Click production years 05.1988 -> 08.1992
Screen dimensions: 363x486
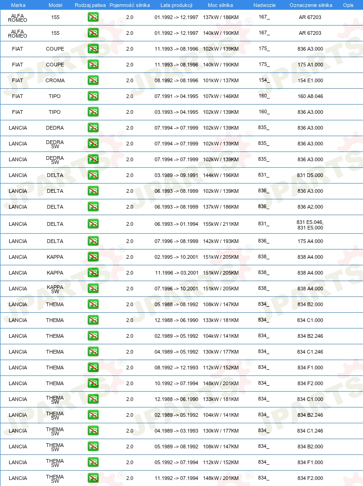pos(176,304)
